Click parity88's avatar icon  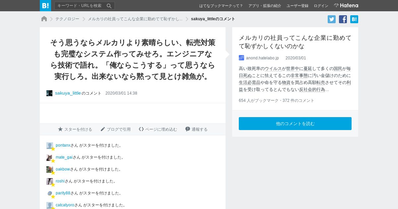pyautogui.click(x=50, y=193)
